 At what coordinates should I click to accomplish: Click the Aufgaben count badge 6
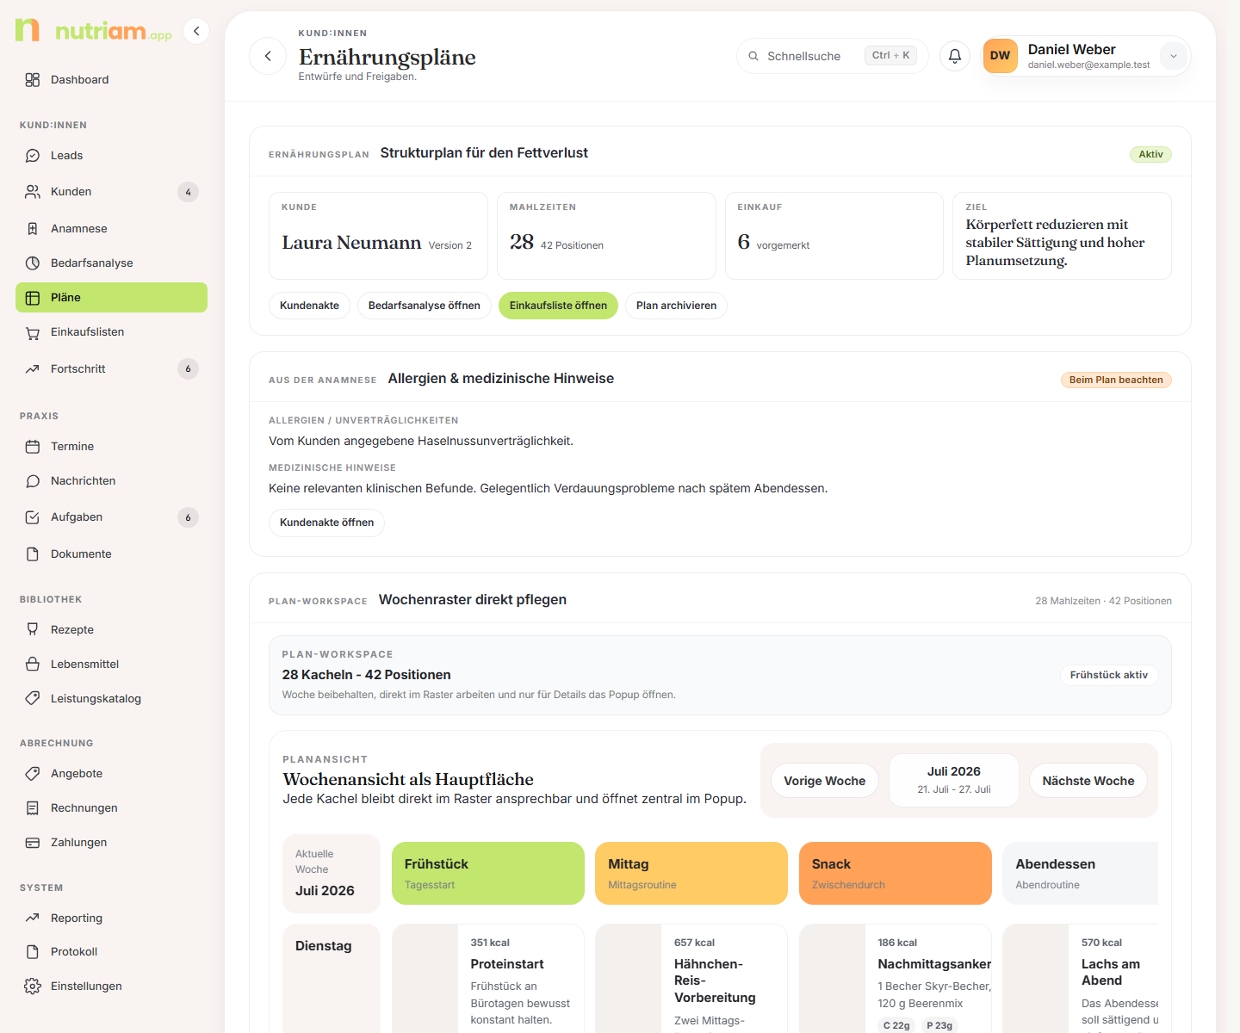pyautogui.click(x=188, y=517)
